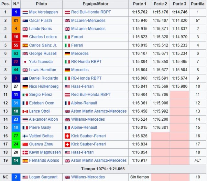Follow the Charles Leclerc link
The width and height of the screenshot is (207, 181).
43,37
